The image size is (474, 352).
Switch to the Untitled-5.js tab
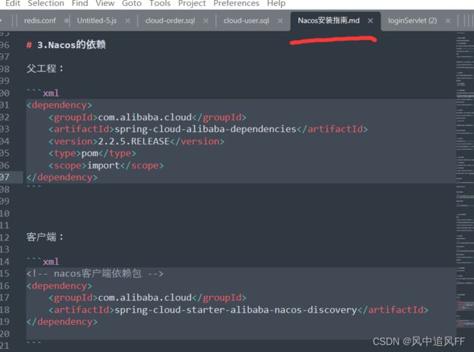tap(97, 20)
